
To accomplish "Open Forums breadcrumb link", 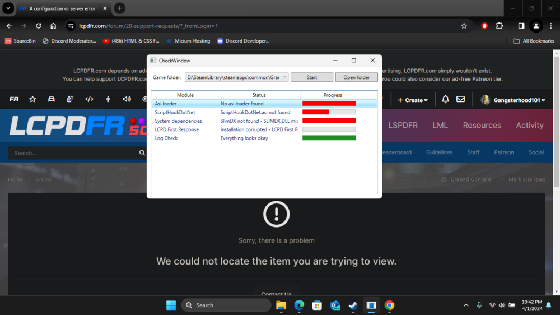I will click(x=42, y=179).
